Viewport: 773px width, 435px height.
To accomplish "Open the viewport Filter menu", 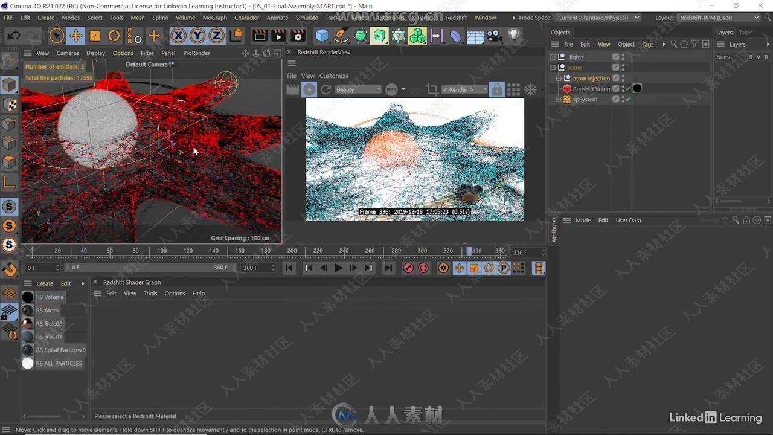I will (147, 53).
